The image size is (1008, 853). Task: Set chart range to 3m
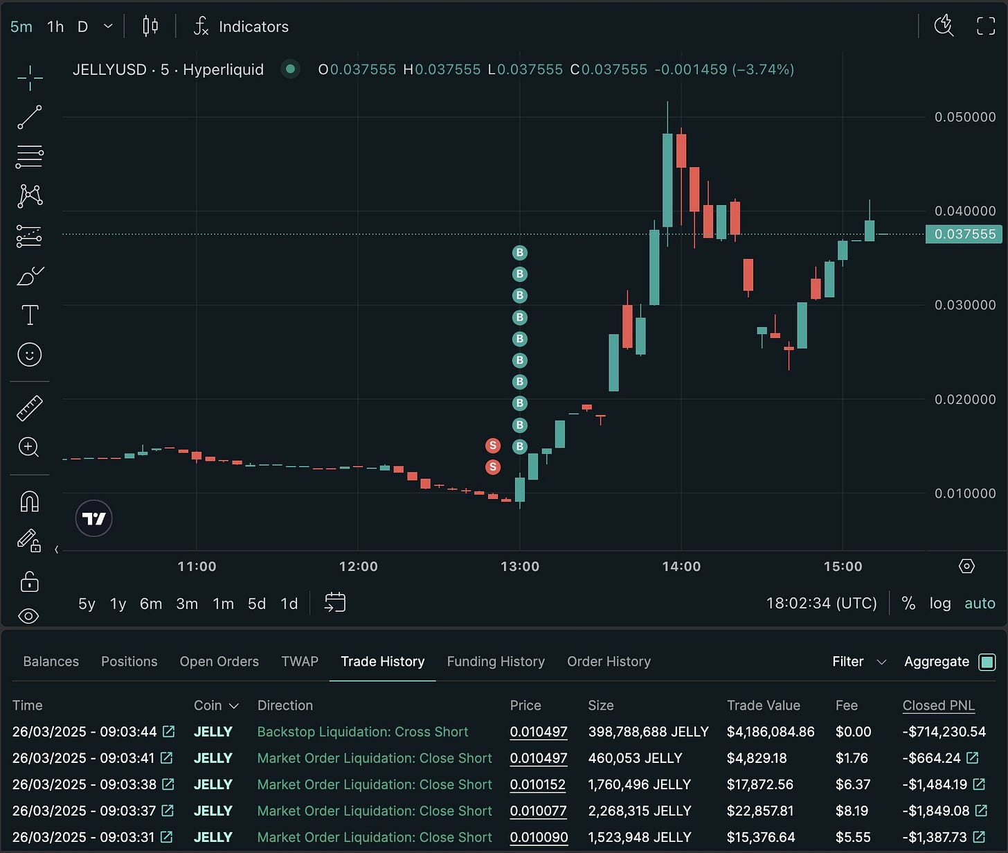coord(187,604)
